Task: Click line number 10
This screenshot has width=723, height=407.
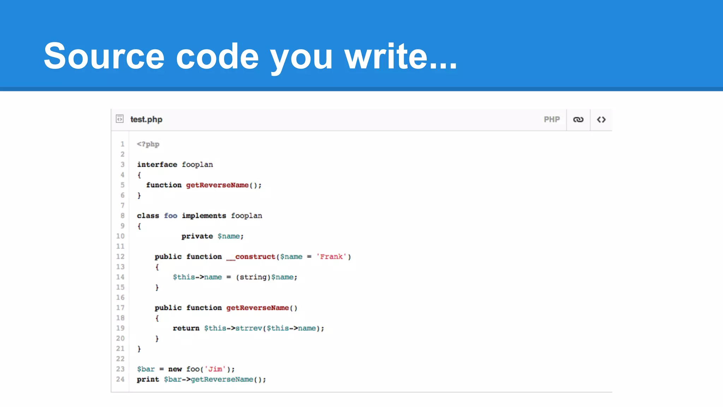Action: click(120, 236)
